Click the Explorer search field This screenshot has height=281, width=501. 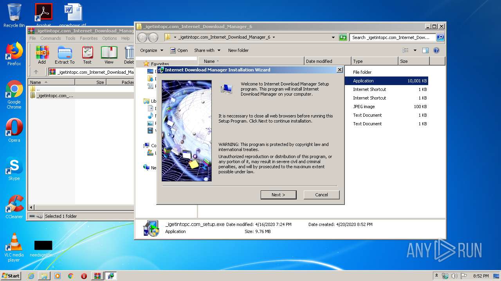tap(393, 37)
